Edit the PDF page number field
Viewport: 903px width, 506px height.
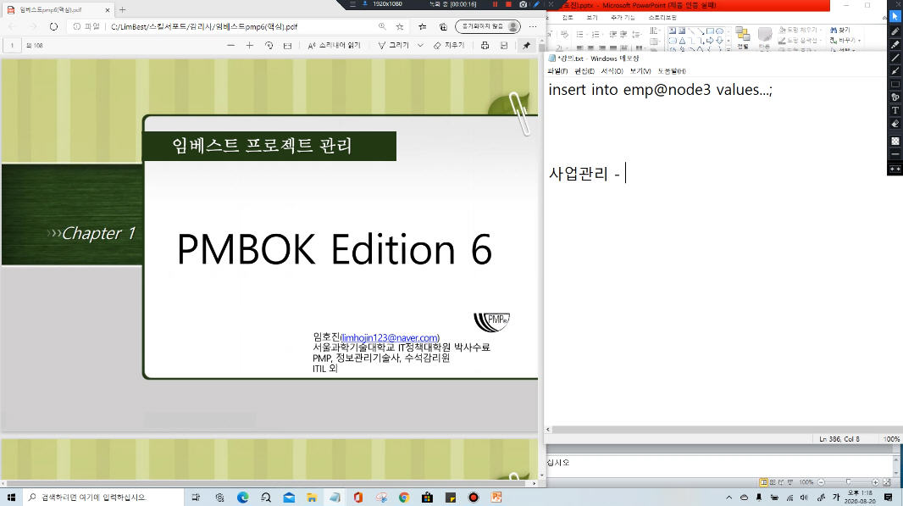point(12,46)
